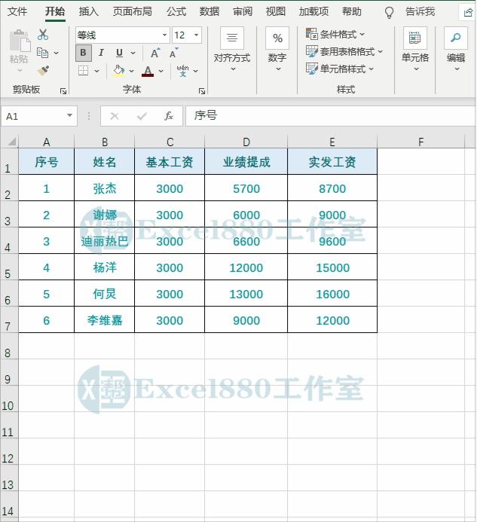
Task: Open the File (文件) tab
Action: tap(17, 11)
